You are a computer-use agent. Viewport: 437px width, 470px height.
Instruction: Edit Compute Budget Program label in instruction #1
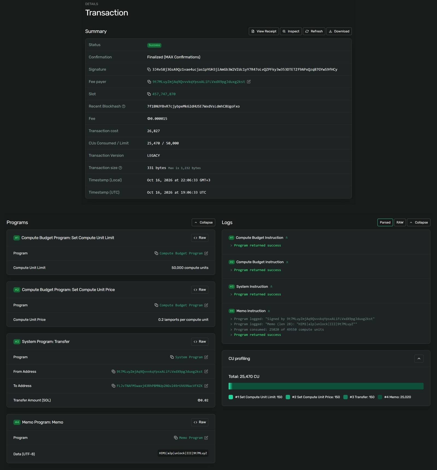tap(206, 253)
